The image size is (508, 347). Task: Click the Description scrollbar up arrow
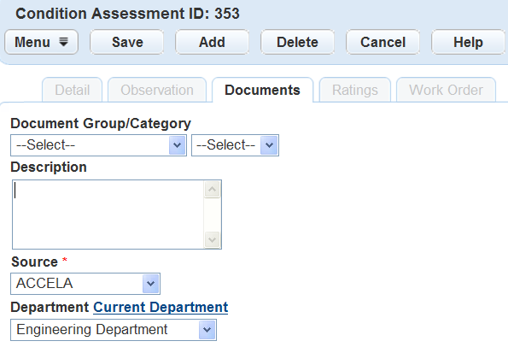click(x=213, y=190)
